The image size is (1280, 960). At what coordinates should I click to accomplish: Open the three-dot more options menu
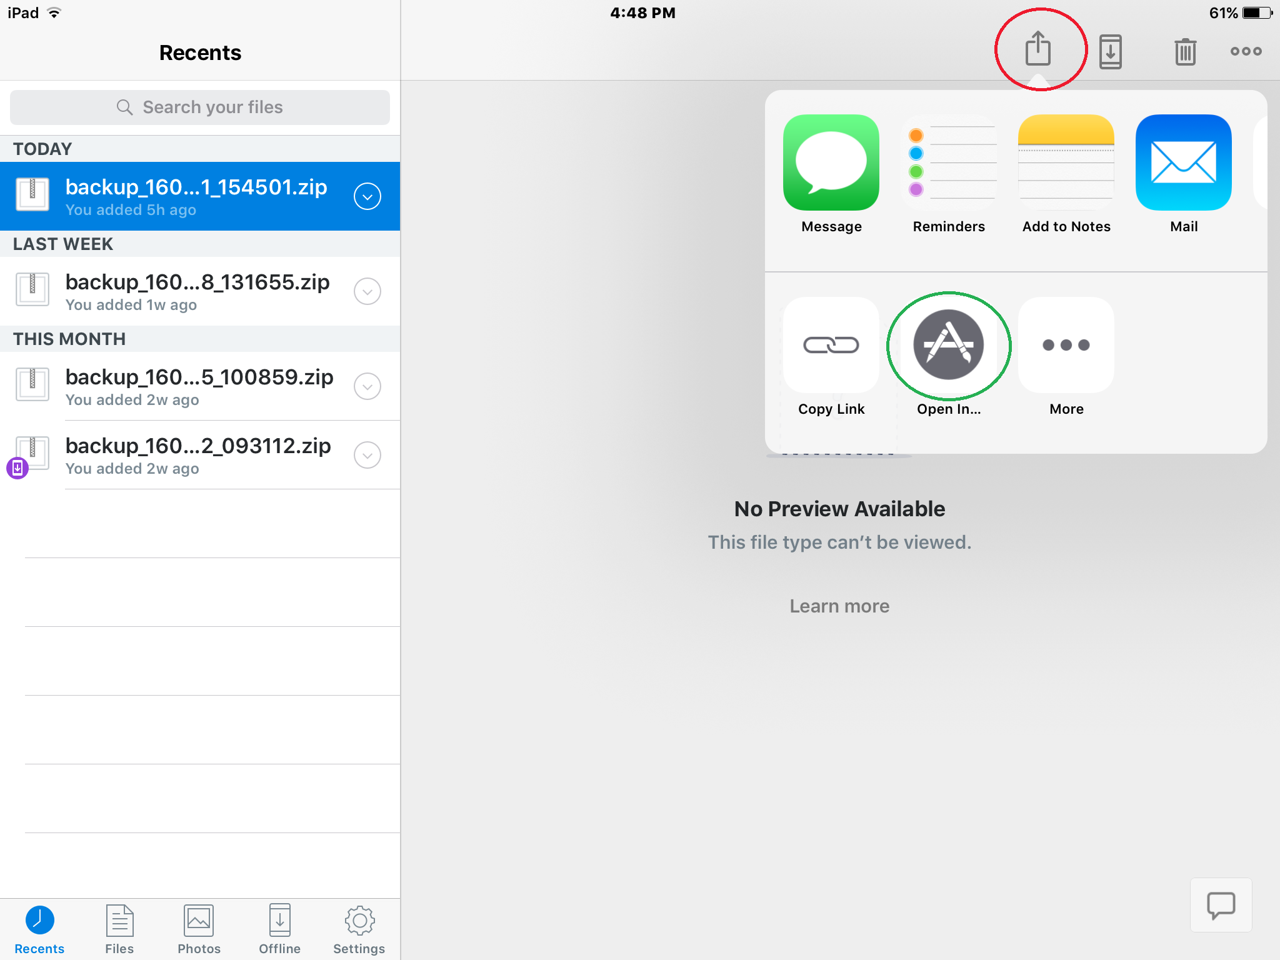click(1246, 51)
